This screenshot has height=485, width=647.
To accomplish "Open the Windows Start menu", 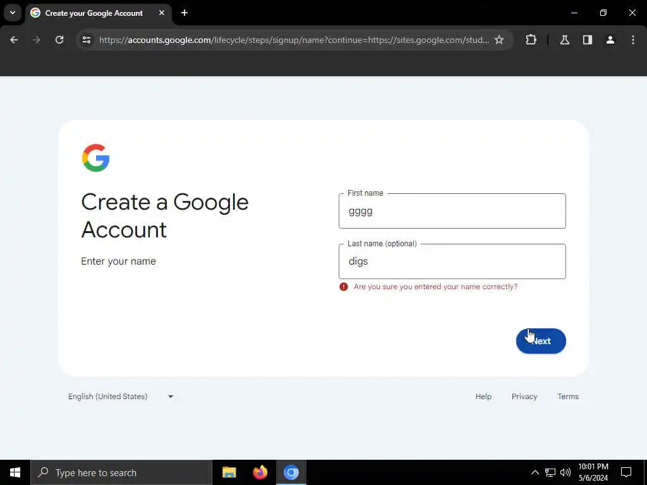I will pyautogui.click(x=15, y=472).
